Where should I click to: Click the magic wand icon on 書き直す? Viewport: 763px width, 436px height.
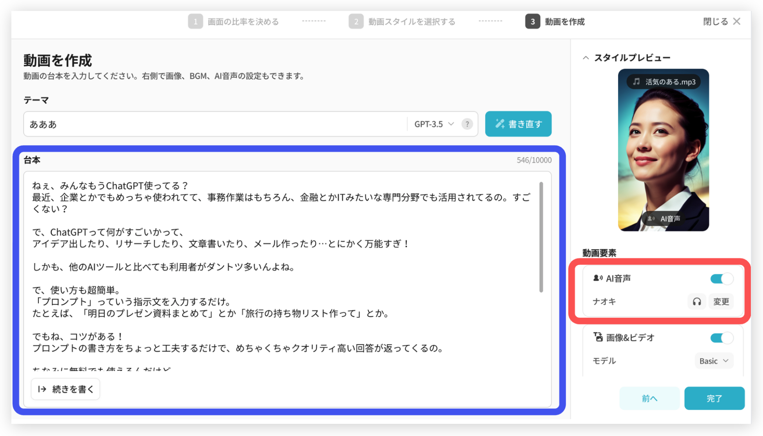click(500, 124)
